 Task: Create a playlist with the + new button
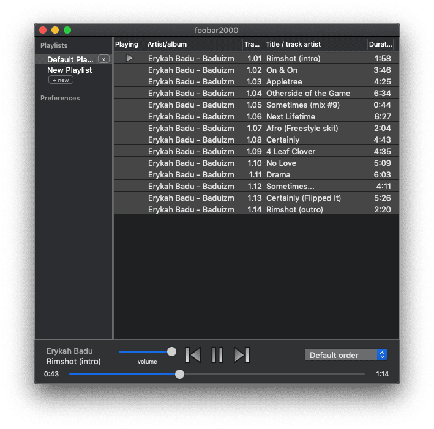(61, 80)
